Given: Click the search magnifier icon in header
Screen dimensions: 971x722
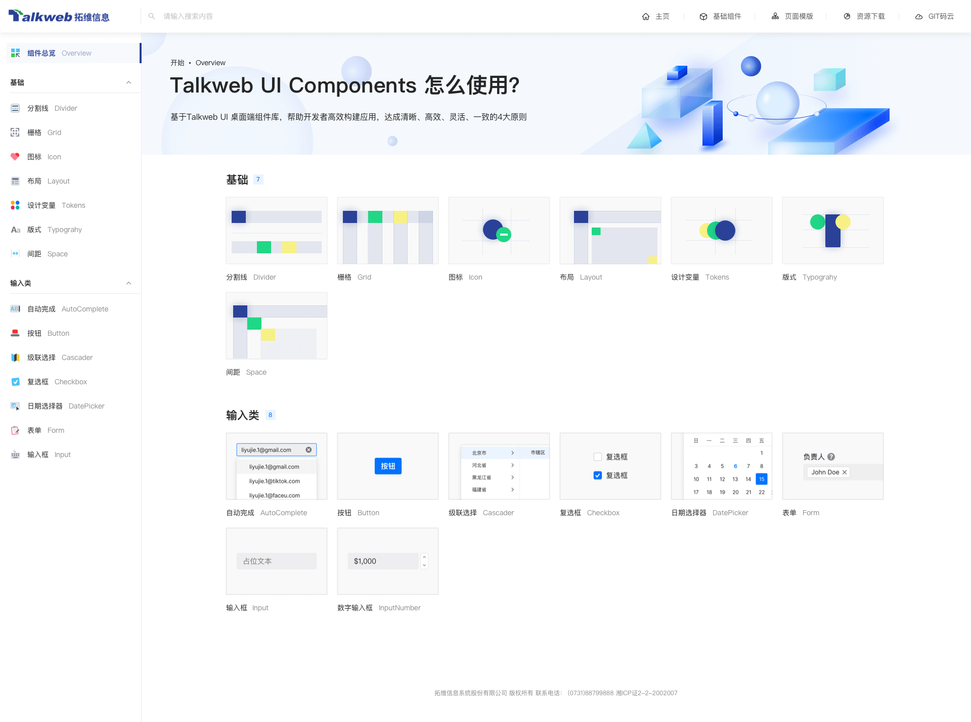Looking at the screenshot, I should 151,16.
